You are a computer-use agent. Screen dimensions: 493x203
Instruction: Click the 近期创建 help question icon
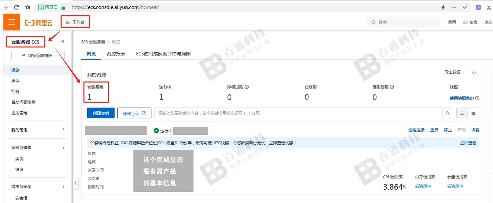[392, 87]
